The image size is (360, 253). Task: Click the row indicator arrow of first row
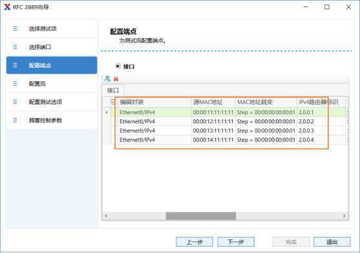point(107,112)
